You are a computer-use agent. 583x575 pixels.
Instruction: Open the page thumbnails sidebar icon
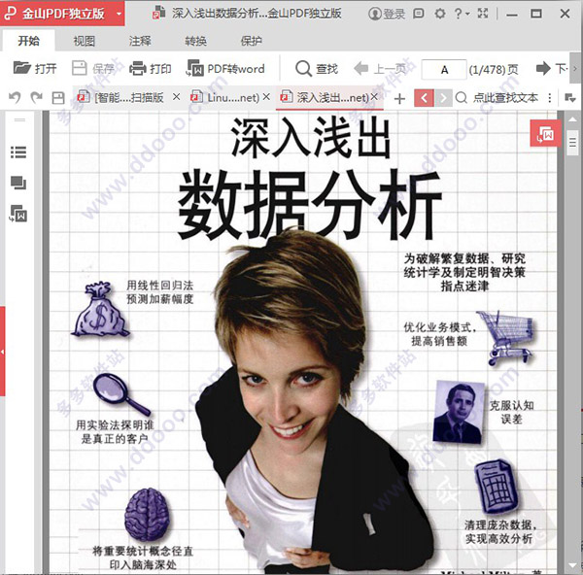(x=18, y=183)
